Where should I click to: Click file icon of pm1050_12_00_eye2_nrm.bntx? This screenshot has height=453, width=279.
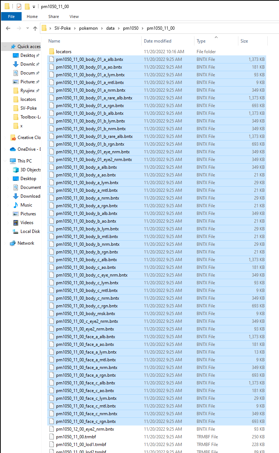pos(52,429)
